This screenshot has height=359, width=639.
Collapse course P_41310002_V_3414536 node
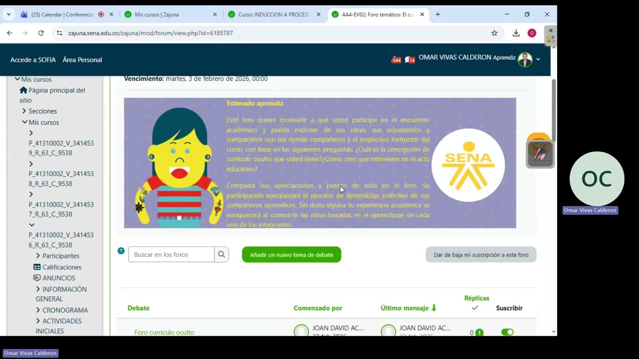click(31, 225)
